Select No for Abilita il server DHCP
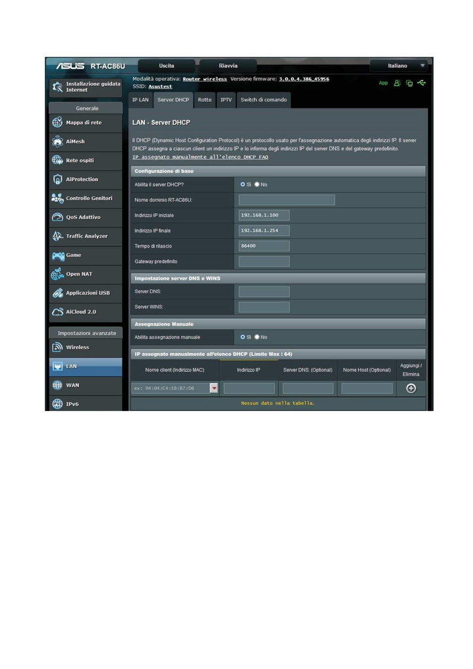 (x=257, y=184)
